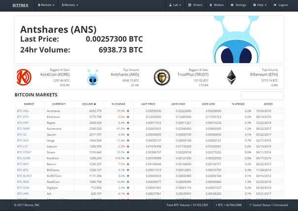Open the BTC-ARK market link
The width and height of the screenshot is (298, 211).
[x=23, y=193]
